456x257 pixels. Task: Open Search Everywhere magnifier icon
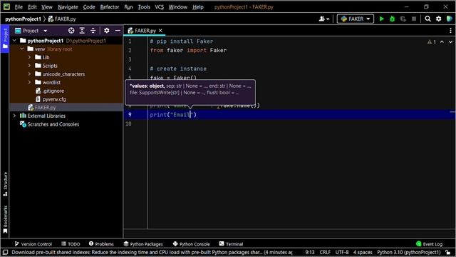coord(427,19)
